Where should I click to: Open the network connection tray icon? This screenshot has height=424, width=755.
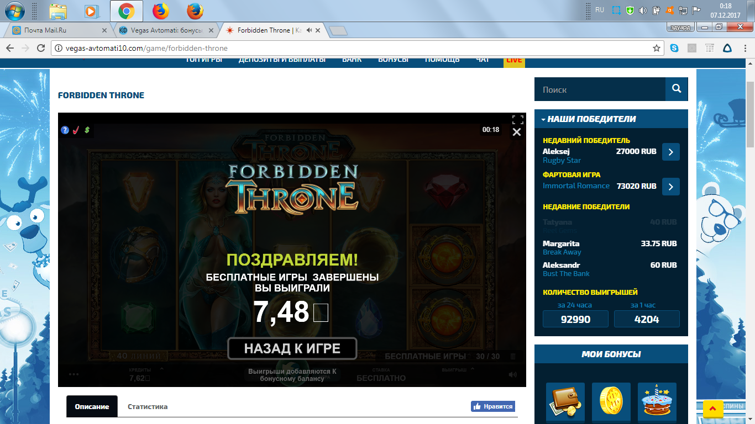[x=683, y=10]
